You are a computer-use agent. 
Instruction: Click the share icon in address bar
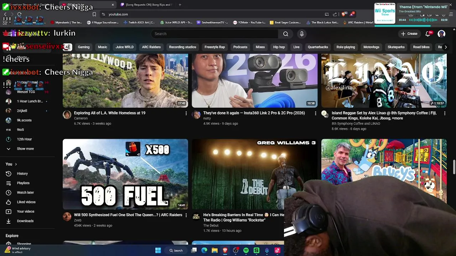pos(335,14)
